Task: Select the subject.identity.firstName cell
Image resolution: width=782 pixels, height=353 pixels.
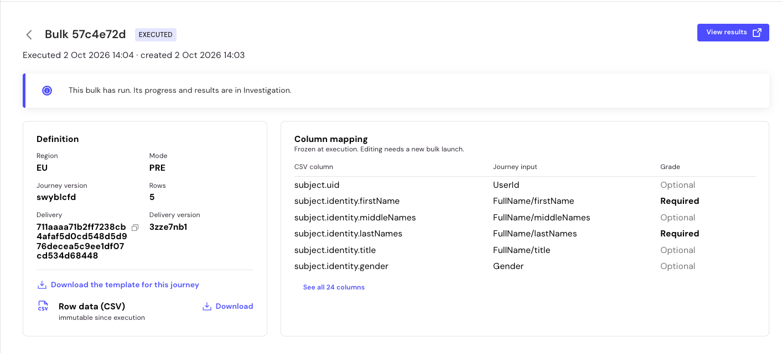Action: [x=347, y=201]
